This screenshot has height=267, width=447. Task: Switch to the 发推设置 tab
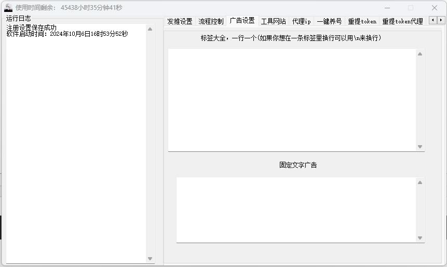(x=180, y=21)
